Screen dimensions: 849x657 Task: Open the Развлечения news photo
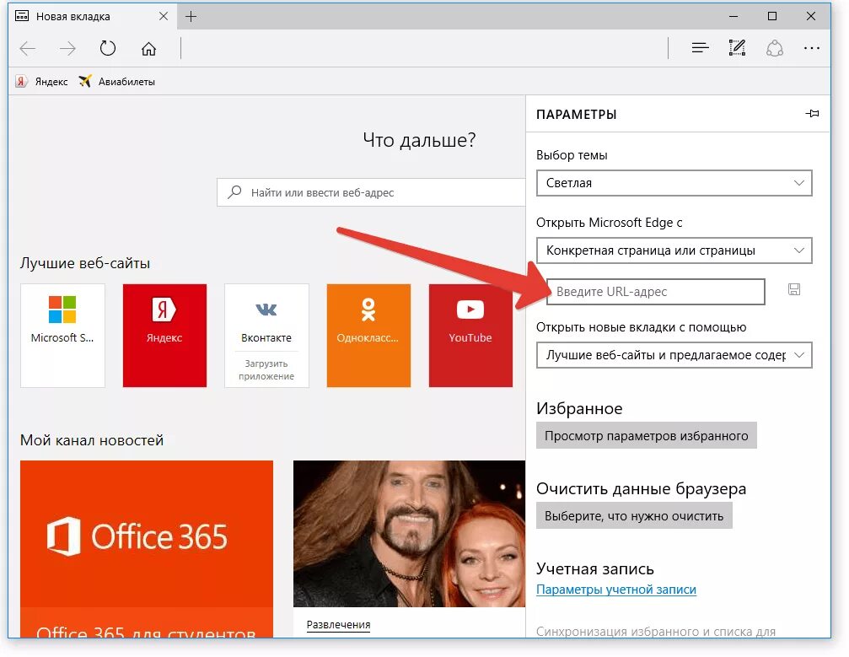tap(410, 534)
